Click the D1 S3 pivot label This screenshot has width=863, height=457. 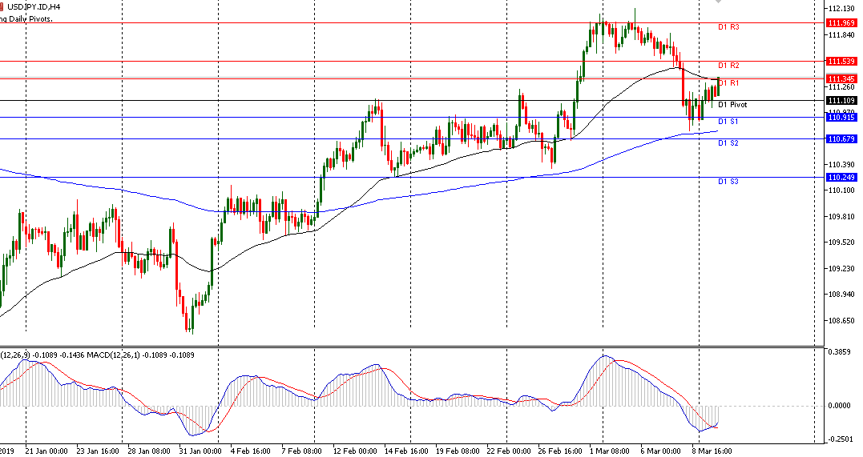[x=728, y=182]
